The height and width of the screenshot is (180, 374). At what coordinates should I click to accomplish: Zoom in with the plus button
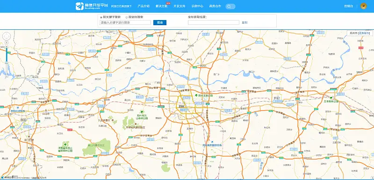[7, 47]
